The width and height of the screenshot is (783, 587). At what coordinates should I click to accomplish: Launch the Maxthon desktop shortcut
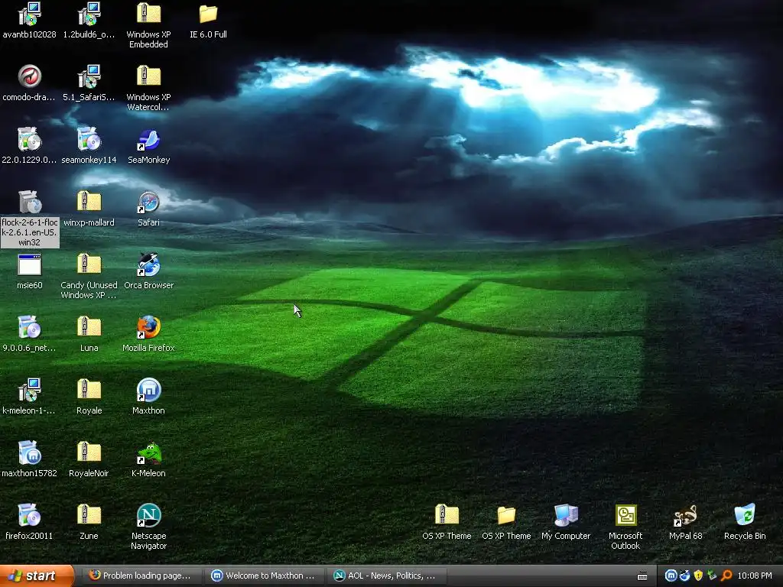(149, 390)
